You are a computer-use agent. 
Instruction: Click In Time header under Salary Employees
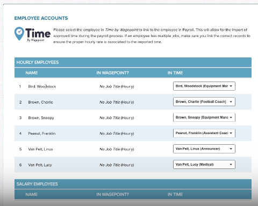(175, 194)
